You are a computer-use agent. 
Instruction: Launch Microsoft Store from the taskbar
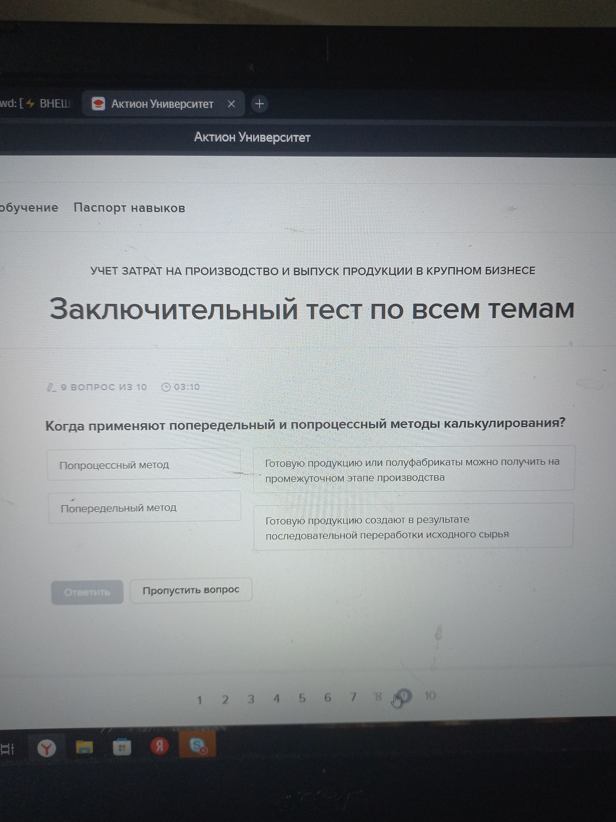click(x=122, y=747)
